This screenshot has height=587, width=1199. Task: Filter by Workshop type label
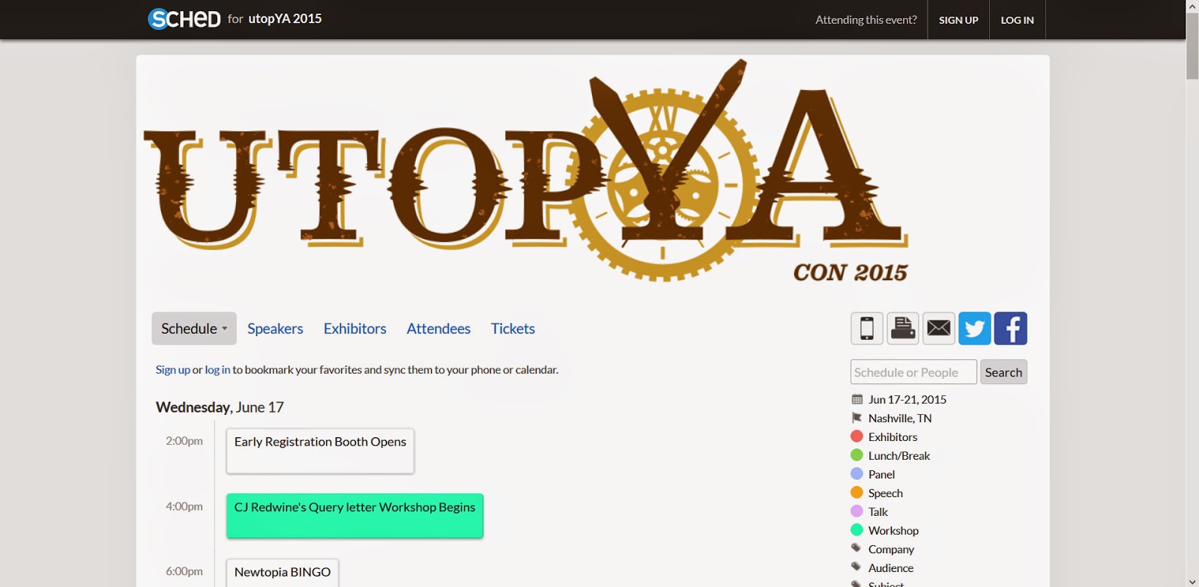point(893,530)
